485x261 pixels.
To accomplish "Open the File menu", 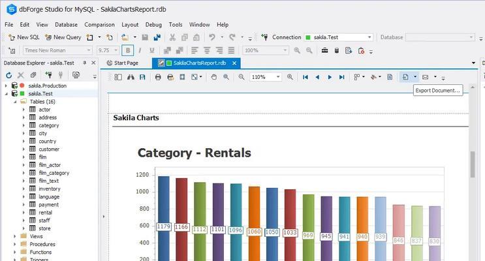I will 9,24.
